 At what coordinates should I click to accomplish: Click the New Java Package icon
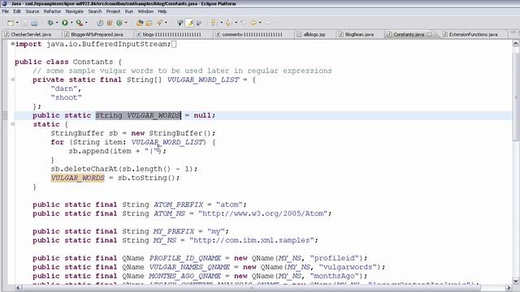click(x=110, y=23)
